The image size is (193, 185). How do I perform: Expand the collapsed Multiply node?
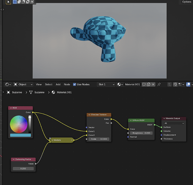pos(53,140)
